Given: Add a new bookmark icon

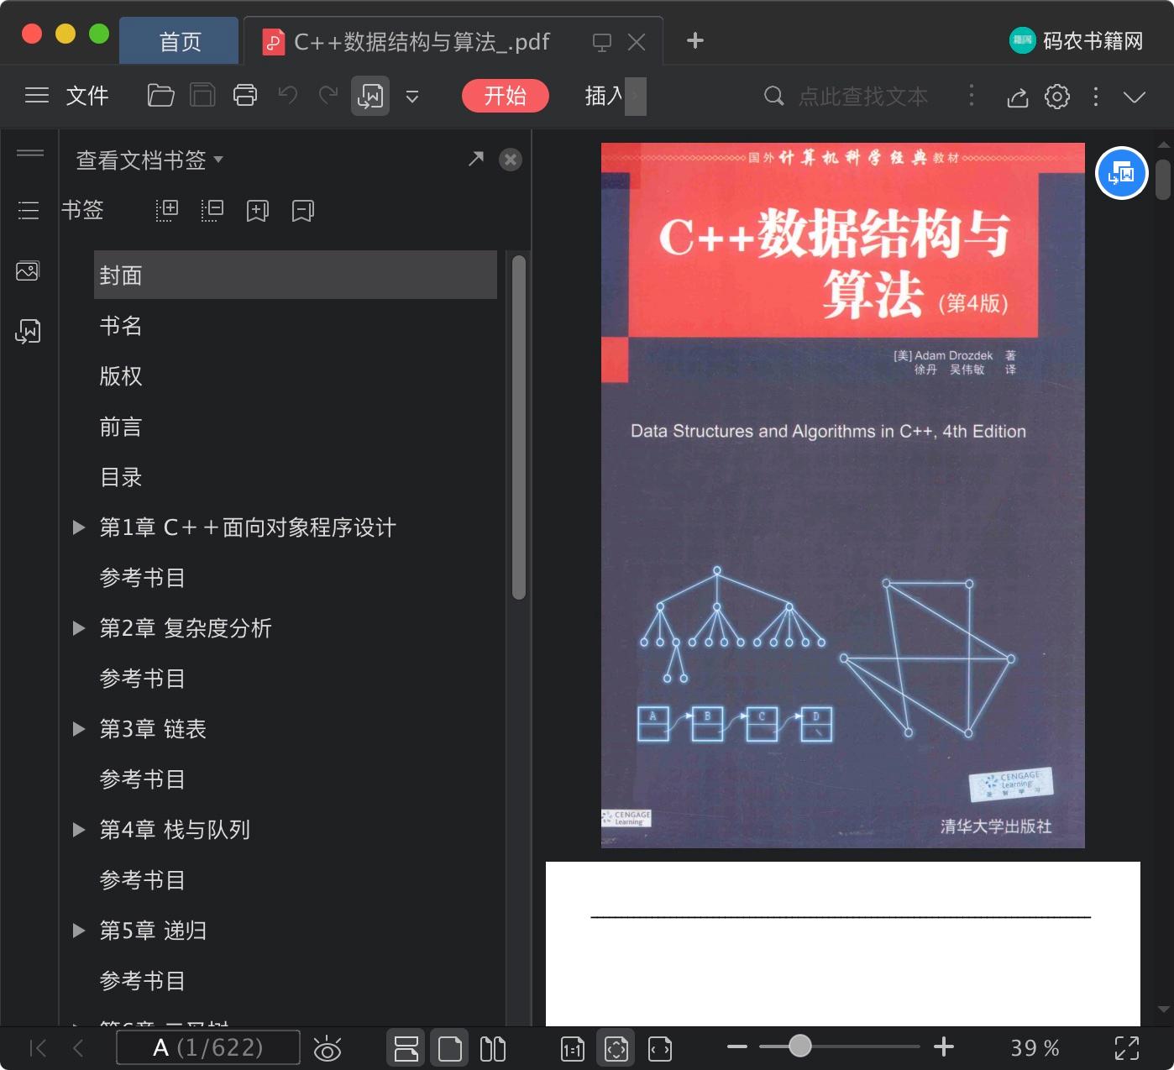Looking at the screenshot, I should [x=258, y=210].
